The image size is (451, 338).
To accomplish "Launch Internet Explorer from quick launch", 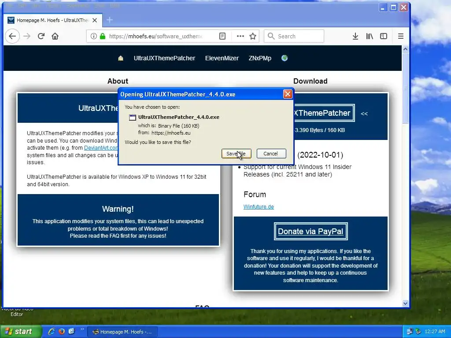I will tap(52, 331).
